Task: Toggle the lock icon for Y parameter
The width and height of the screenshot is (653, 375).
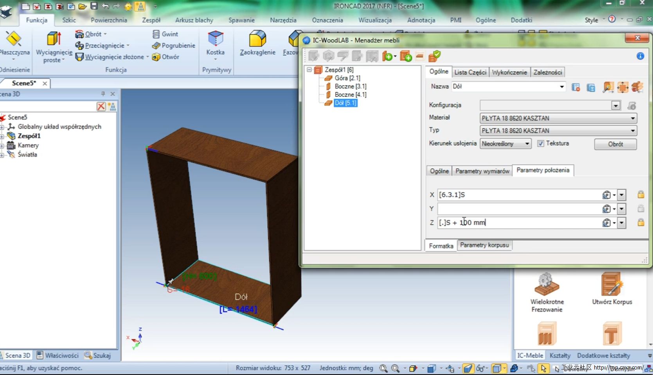Action: 641,208
